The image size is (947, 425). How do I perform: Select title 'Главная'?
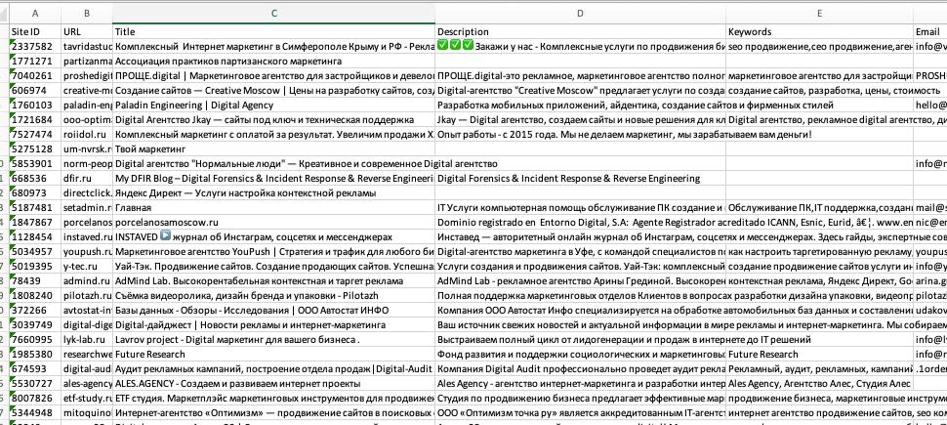(274, 207)
